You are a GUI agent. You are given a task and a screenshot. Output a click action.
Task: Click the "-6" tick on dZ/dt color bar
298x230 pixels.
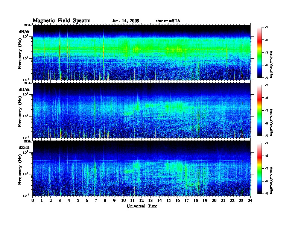266,156
